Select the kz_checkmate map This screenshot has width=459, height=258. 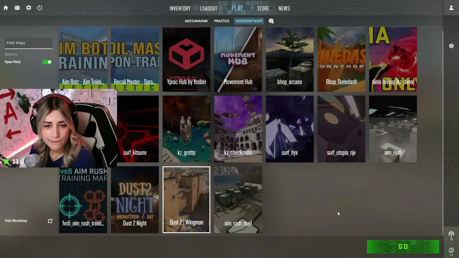tap(238, 129)
